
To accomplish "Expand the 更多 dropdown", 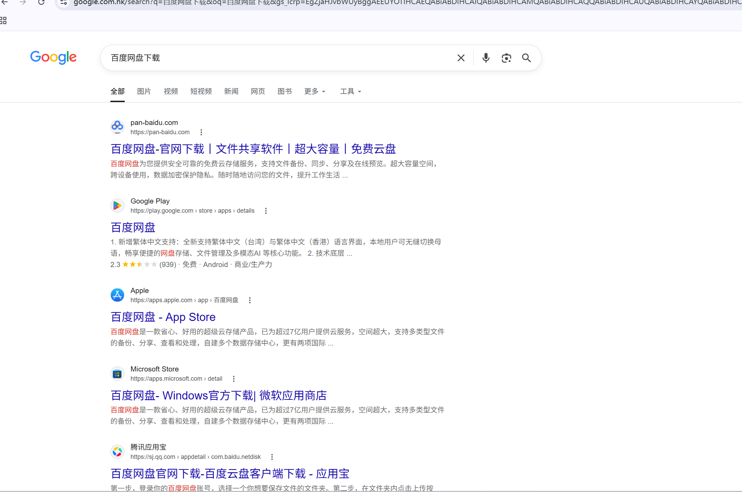I will pos(315,92).
